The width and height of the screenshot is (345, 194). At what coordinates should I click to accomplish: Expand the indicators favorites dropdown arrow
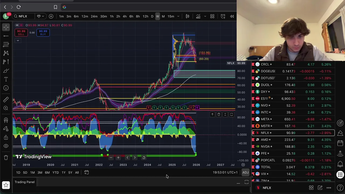(205, 16)
